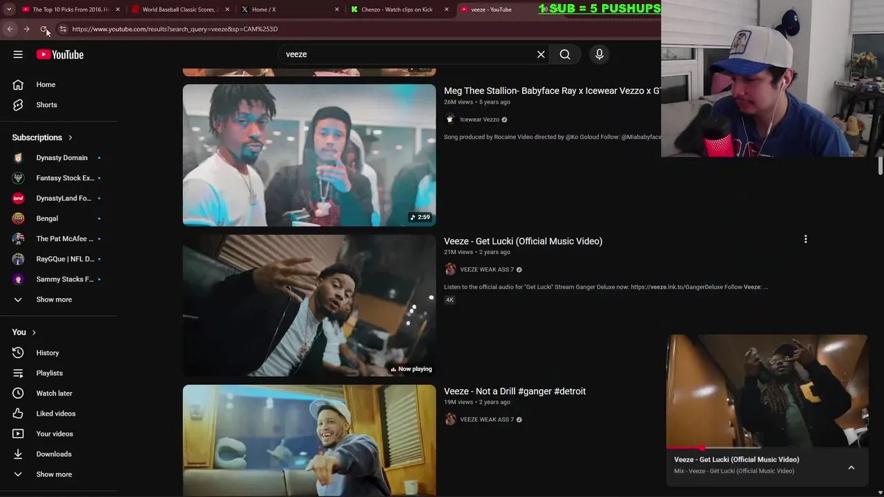Image resolution: width=884 pixels, height=497 pixels.
Task: Start voice search with the microphone
Action: 599,55
